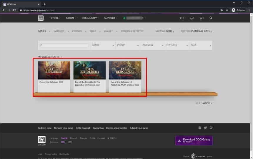The height and width of the screenshot is (159, 253).
Task: Open the Contact us link
Action: (98, 128)
